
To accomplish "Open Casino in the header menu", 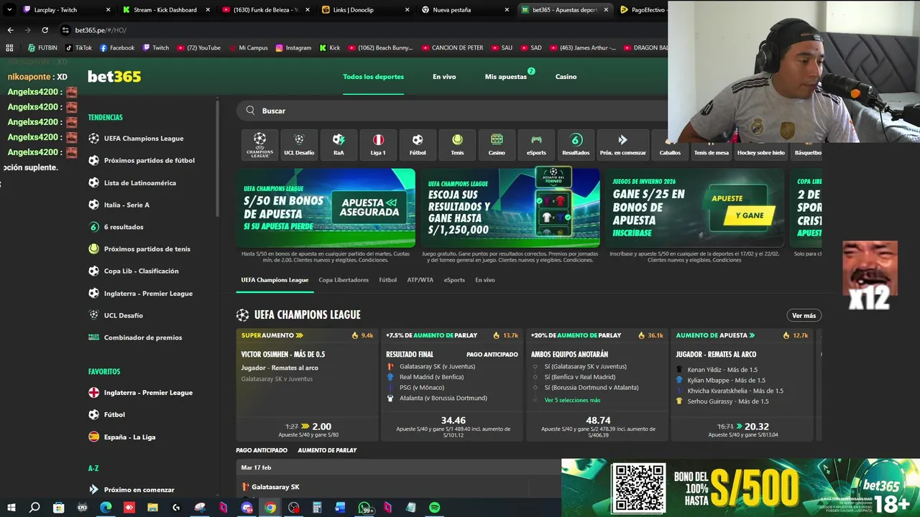I will 566,77.
